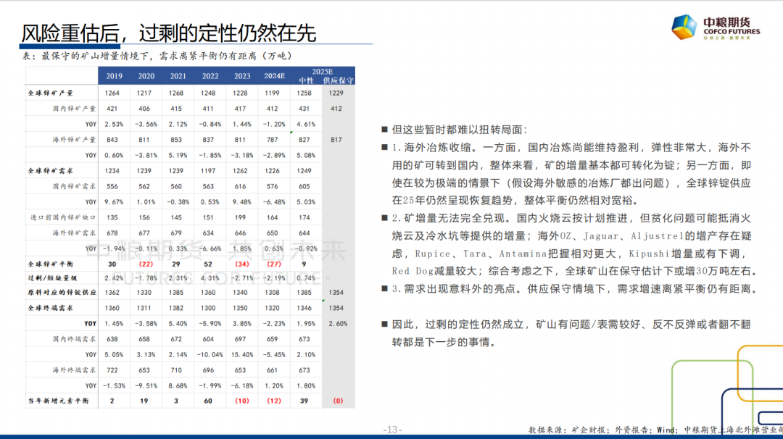The width and height of the screenshot is (783, 439).
Task: Click the ingot supply value 1308 under 2024E
Action: pyautogui.click(x=272, y=293)
